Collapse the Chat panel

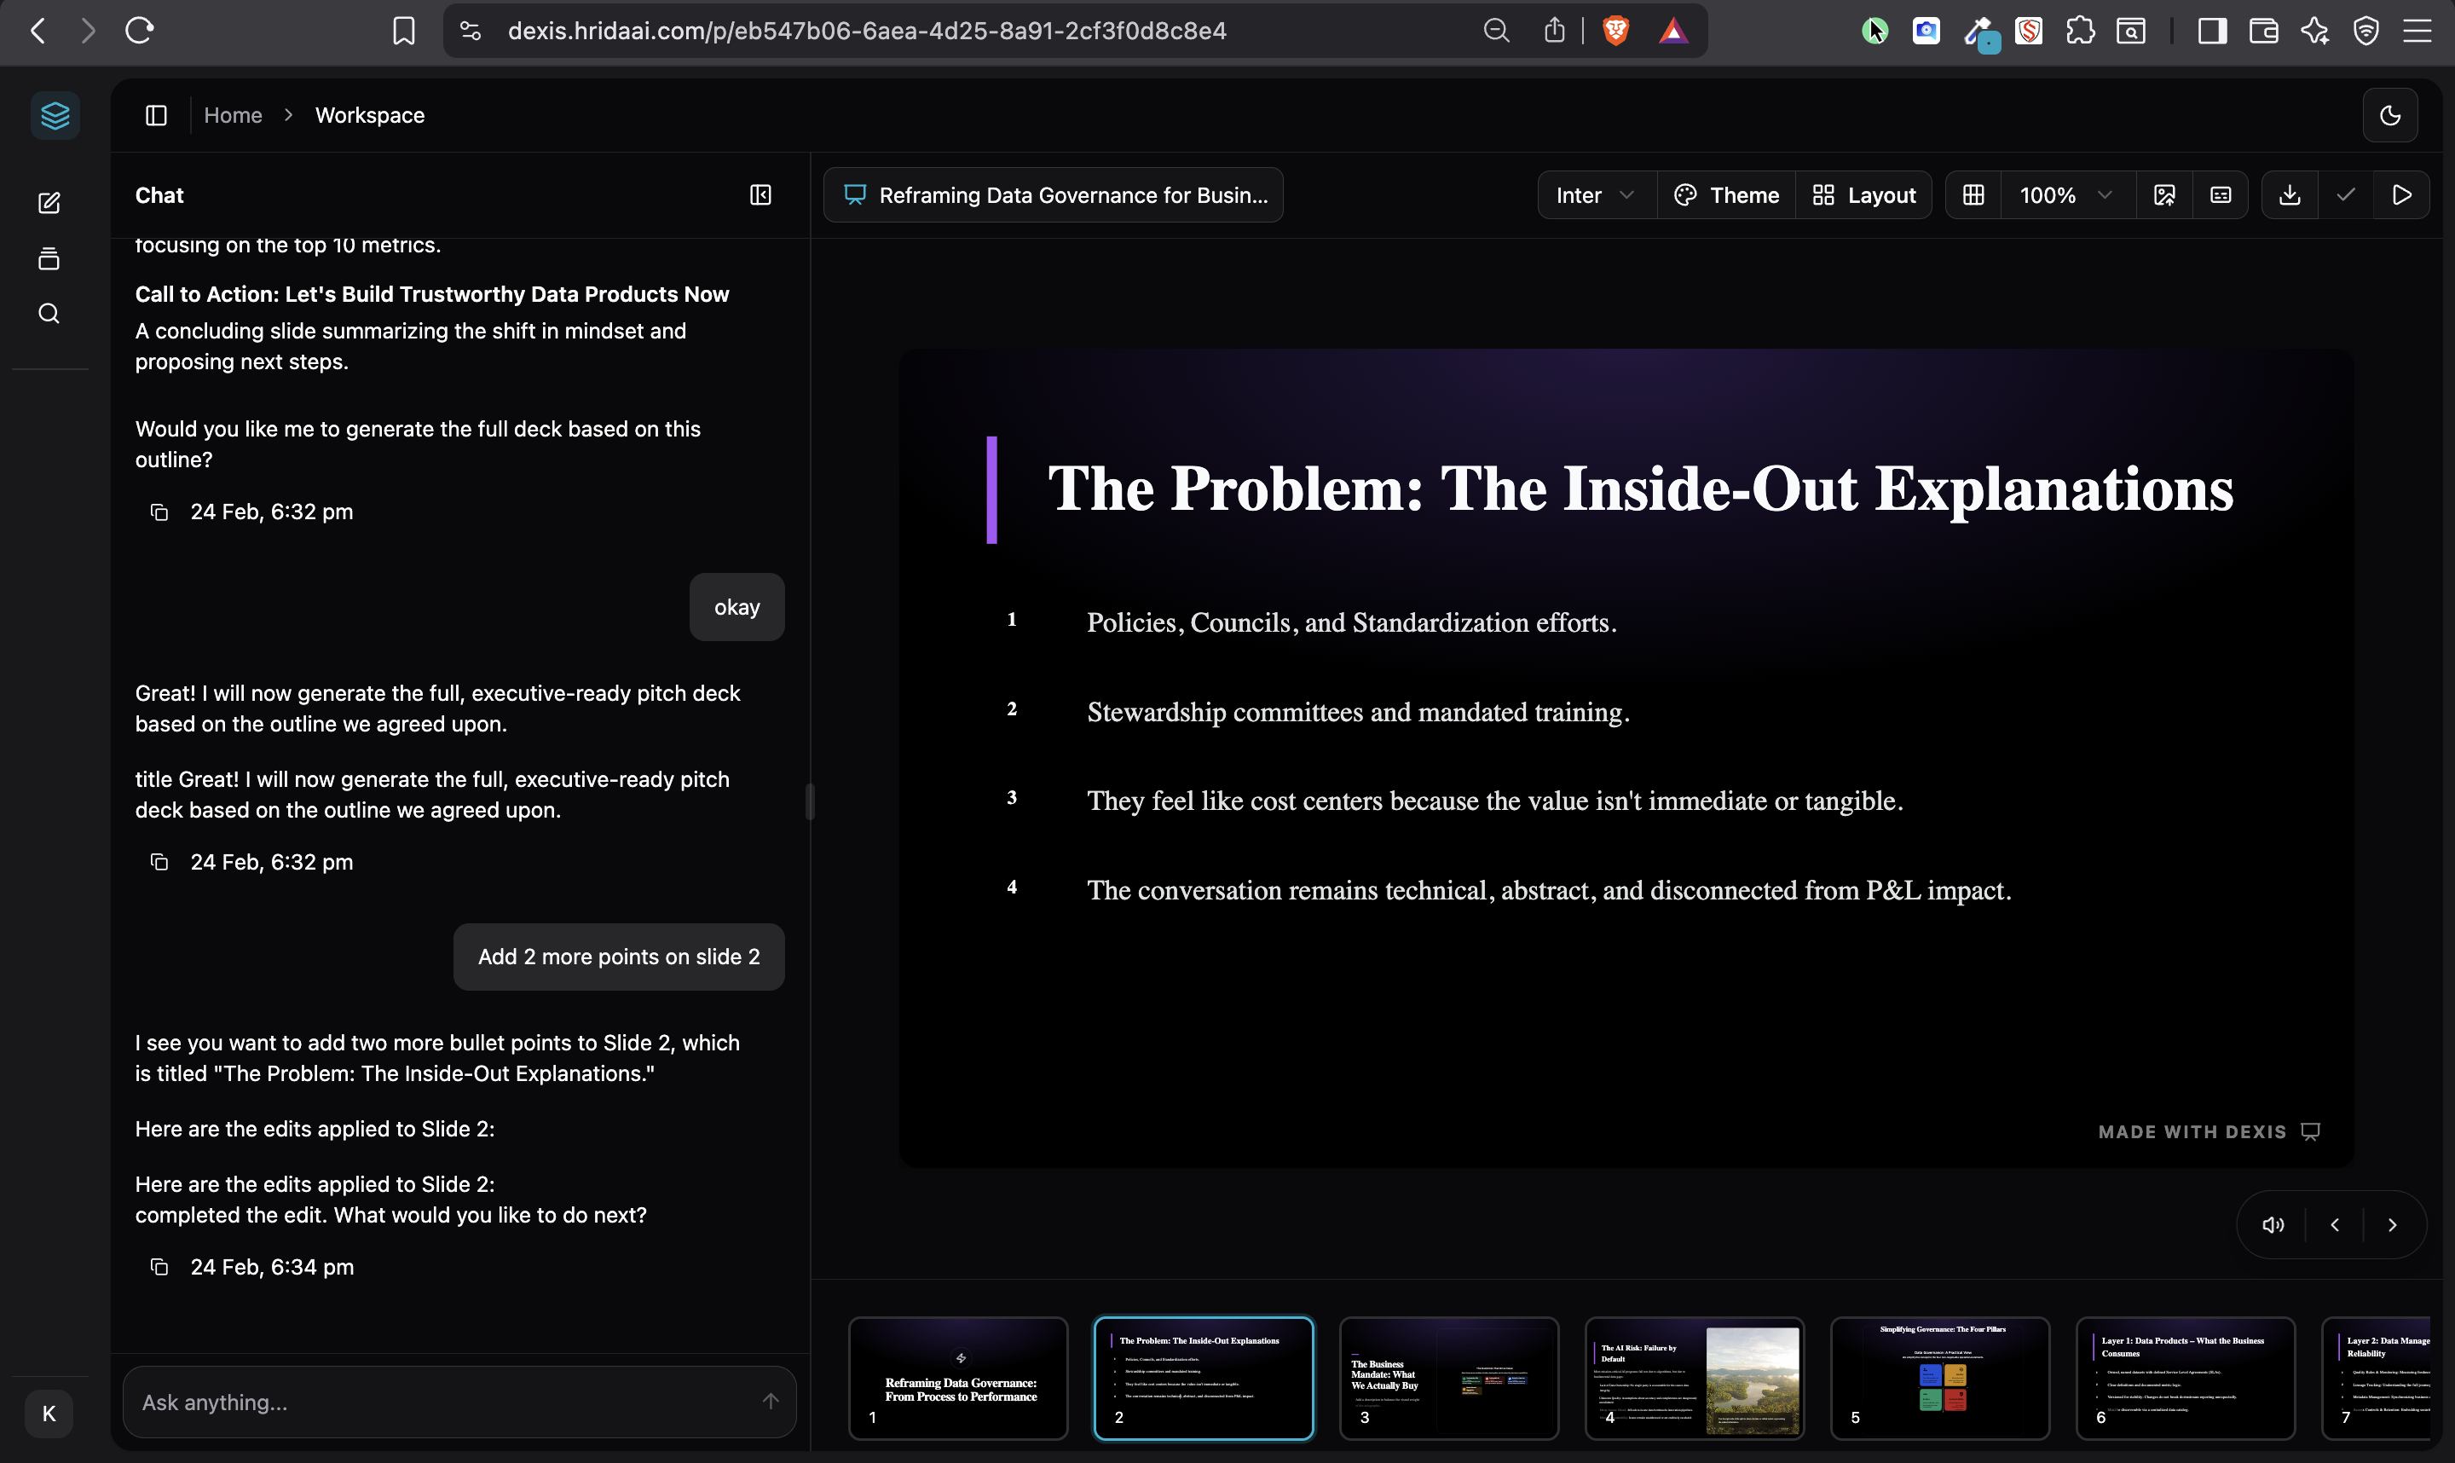pyautogui.click(x=760, y=195)
